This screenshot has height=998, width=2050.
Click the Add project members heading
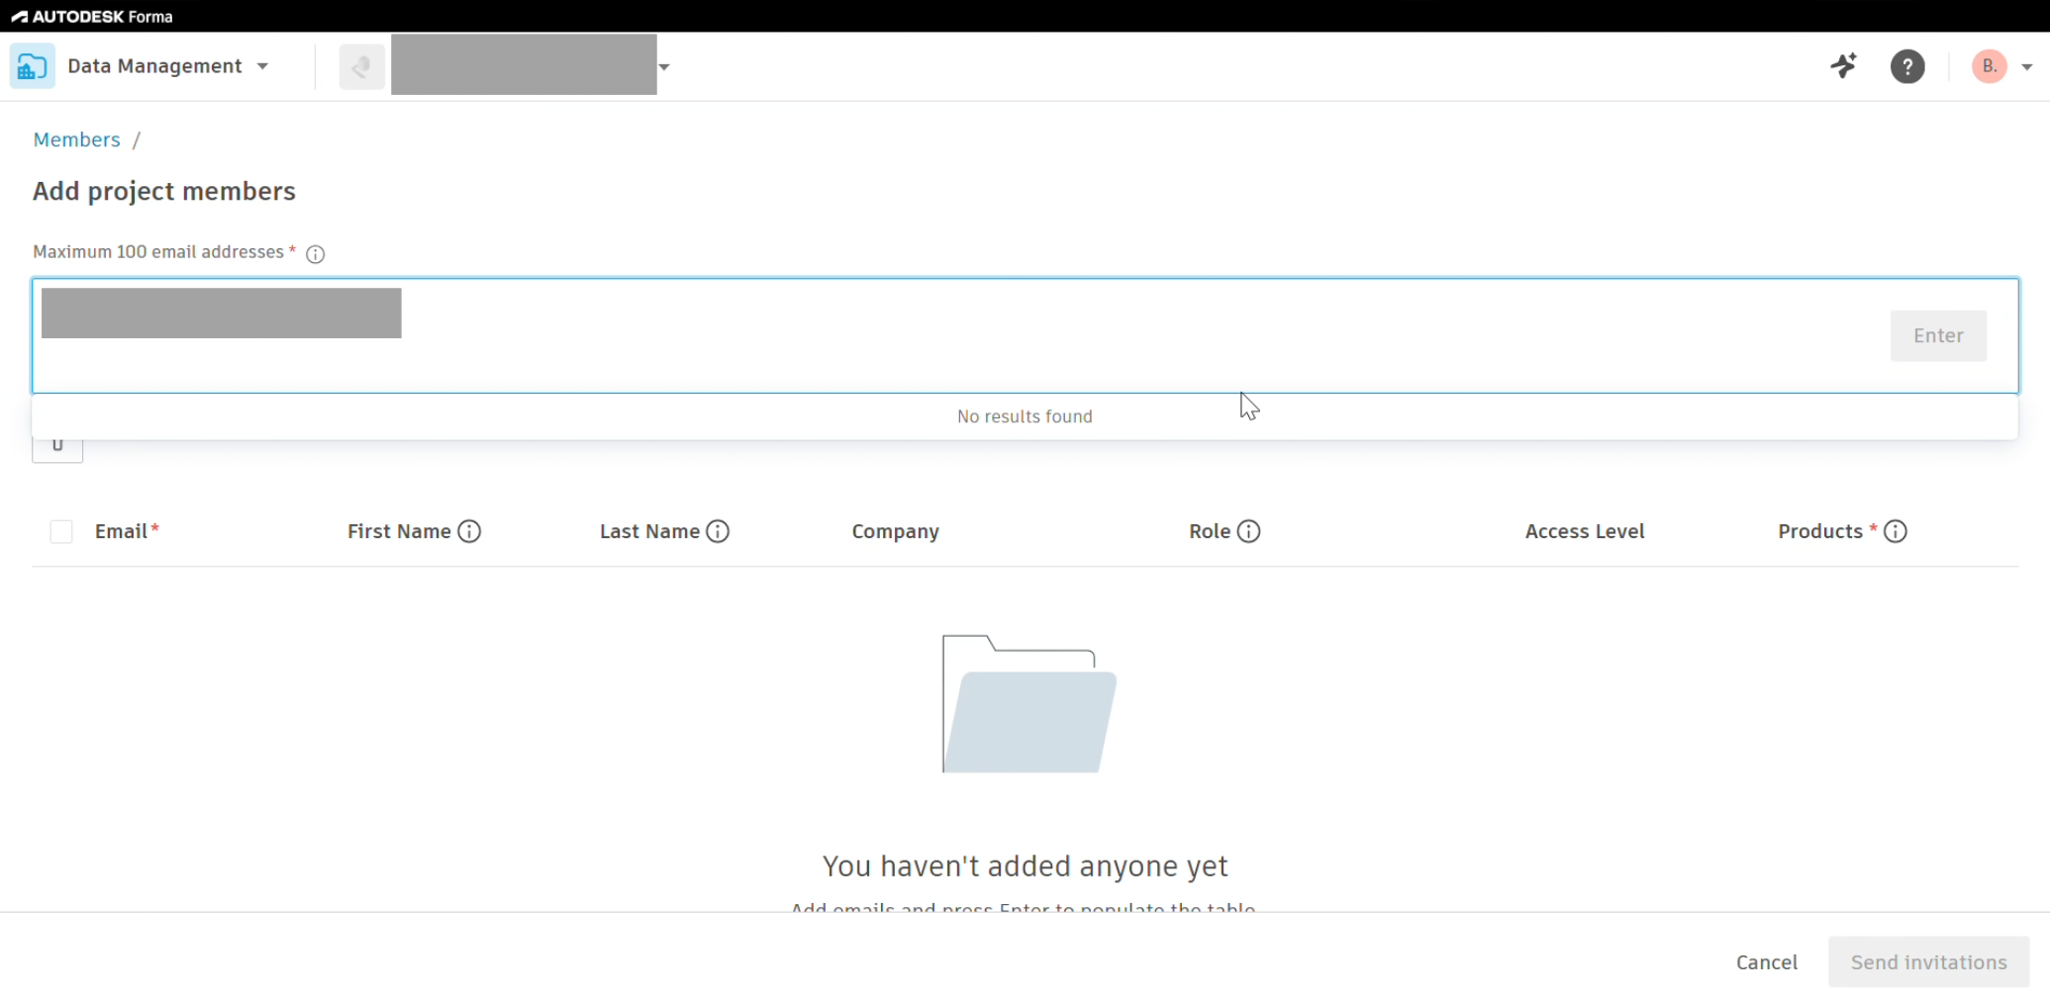163,191
